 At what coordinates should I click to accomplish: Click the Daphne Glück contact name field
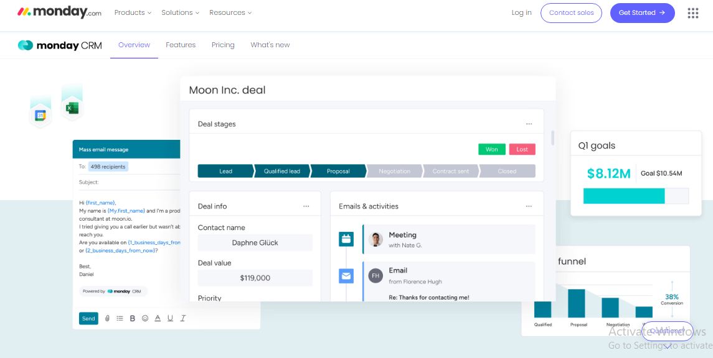coord(255,243)
